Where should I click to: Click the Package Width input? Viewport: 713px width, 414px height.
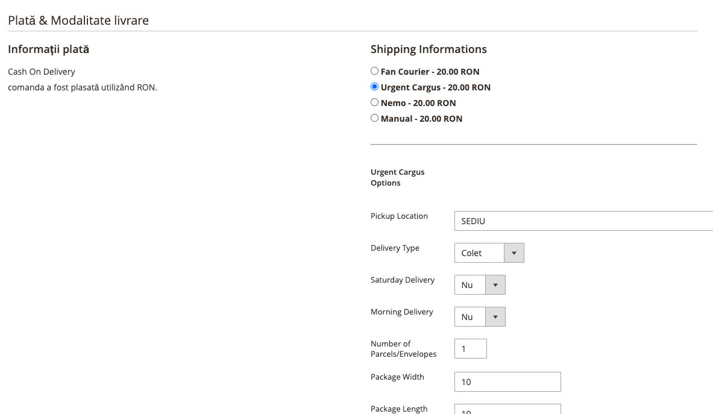point(507,381)
